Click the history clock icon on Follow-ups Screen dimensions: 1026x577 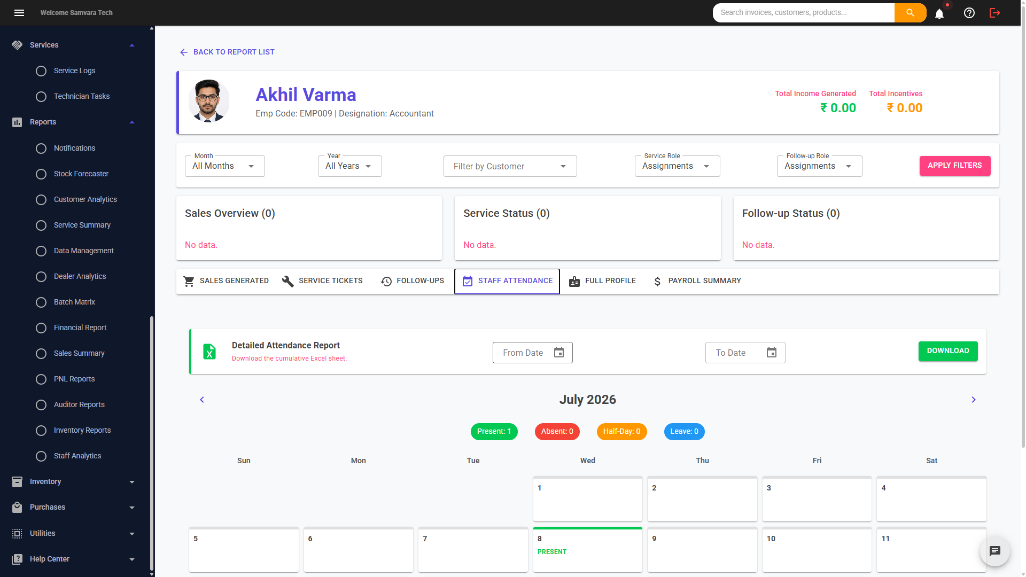click(386, 281)
